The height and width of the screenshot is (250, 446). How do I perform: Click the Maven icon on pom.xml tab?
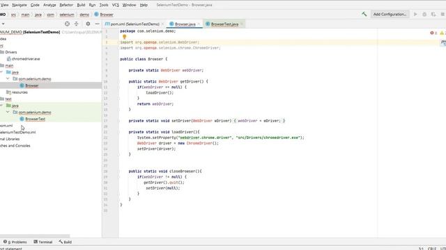point(107,24)
